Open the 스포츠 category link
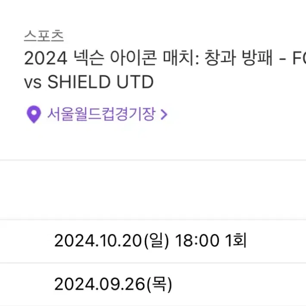The image size is (306, 306). 44,36
